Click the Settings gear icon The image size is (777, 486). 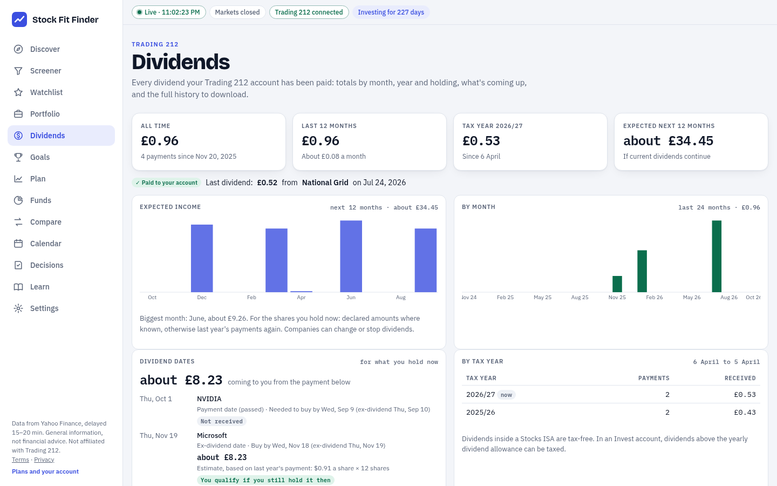[x=18, y=308]
